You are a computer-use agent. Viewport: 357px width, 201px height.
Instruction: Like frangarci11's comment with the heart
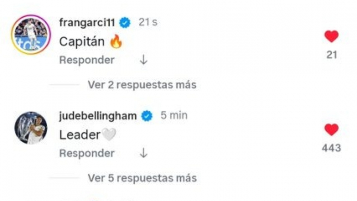click(x=331, y=37)
